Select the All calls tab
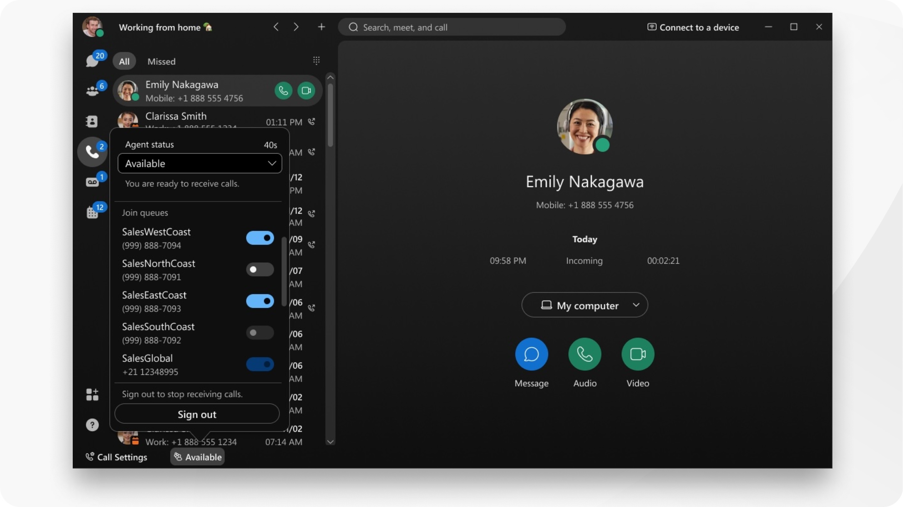The height and width of the screenshot is (507, 903). pyautogui.click(x=124, y=61)
